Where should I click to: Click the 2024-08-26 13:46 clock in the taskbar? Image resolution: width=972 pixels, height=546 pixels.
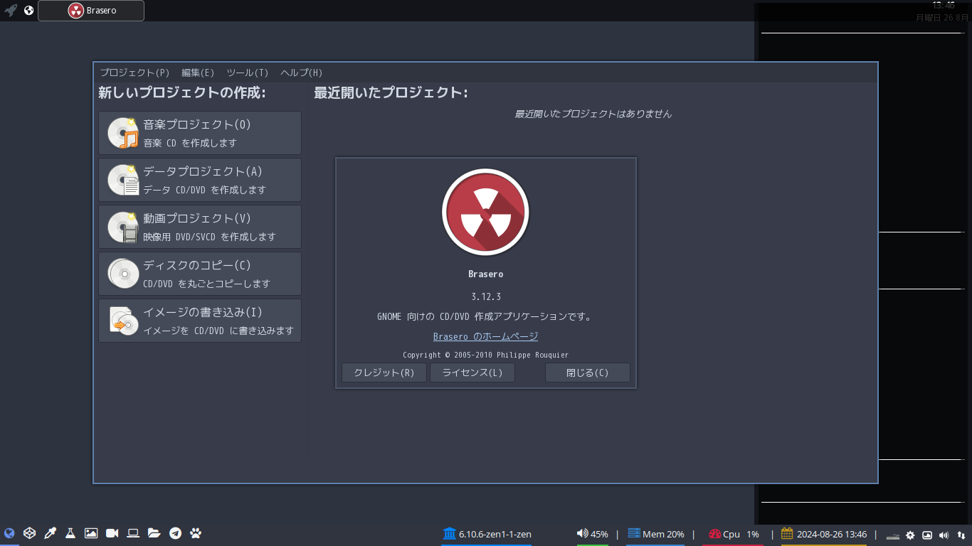pyautogui.click(x=833, y=533)
